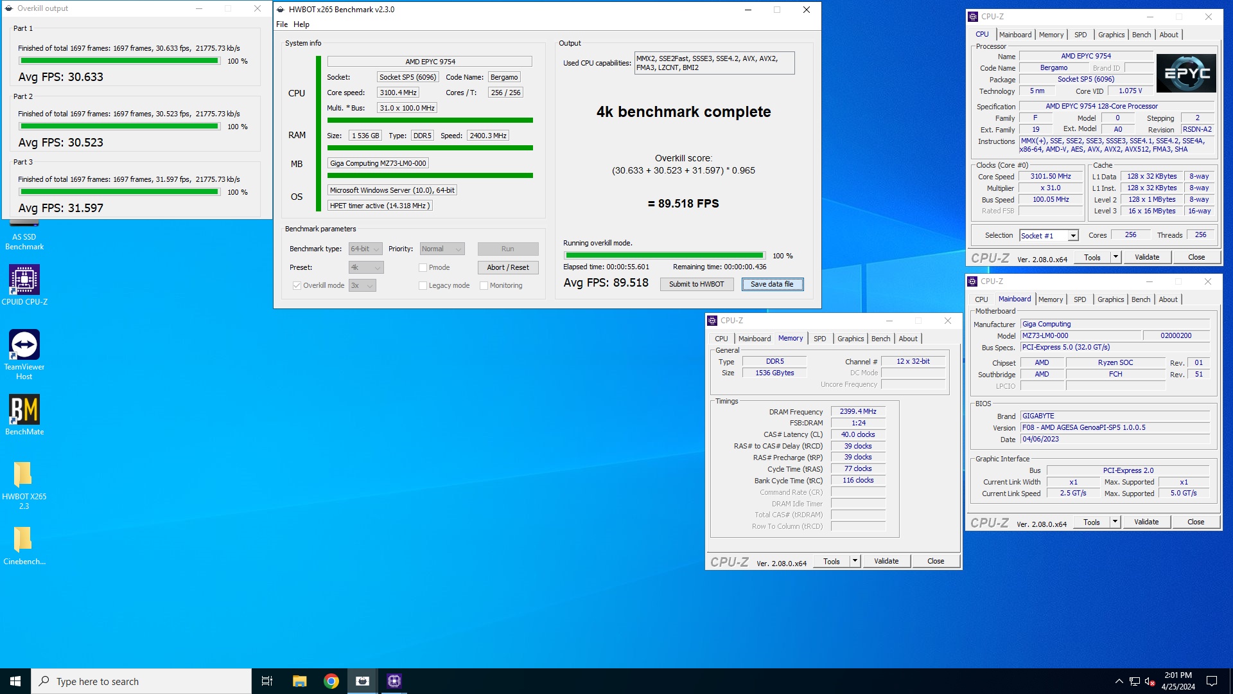
Task: Click Type here to search box
Action: (x=141, y=681)
